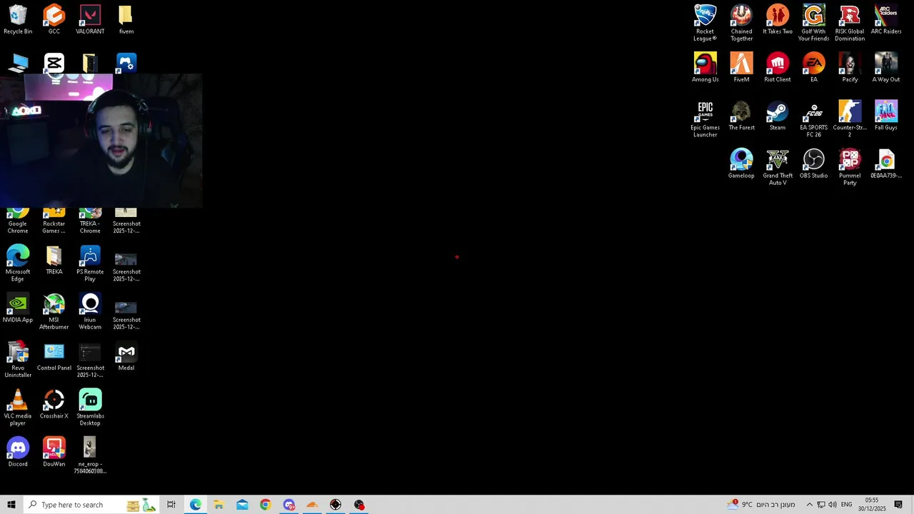Launch the MSI Afterburner shortcut
Screen dimensions: 914x514
click(x=54, y=311)
